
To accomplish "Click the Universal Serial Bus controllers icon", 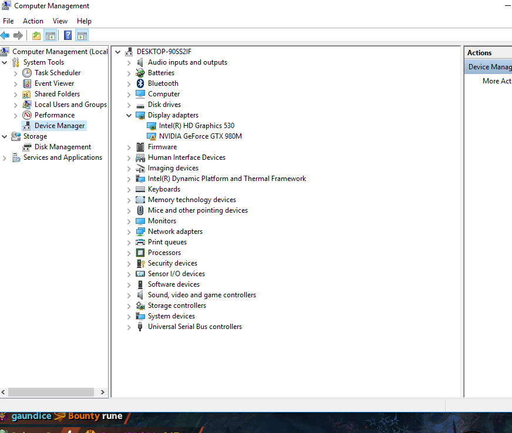I will coord(140,327).
